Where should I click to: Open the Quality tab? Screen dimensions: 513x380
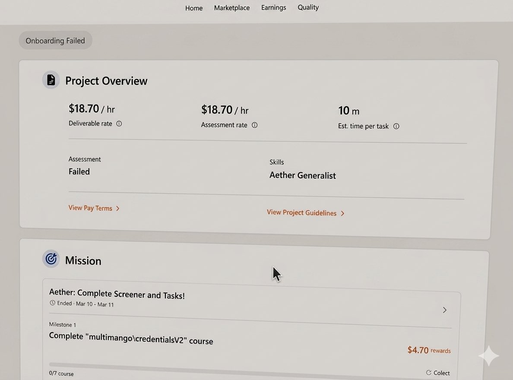click(308, 7)
